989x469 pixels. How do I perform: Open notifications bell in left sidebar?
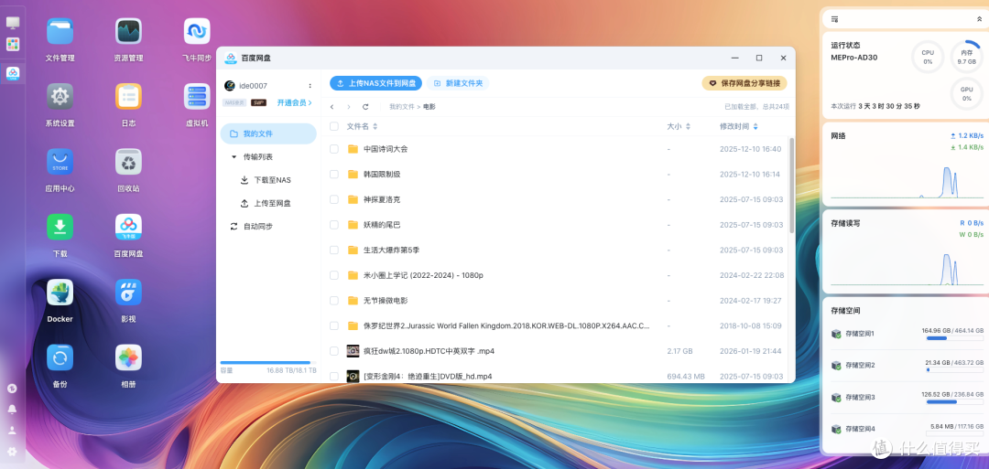tap(12, 410)
